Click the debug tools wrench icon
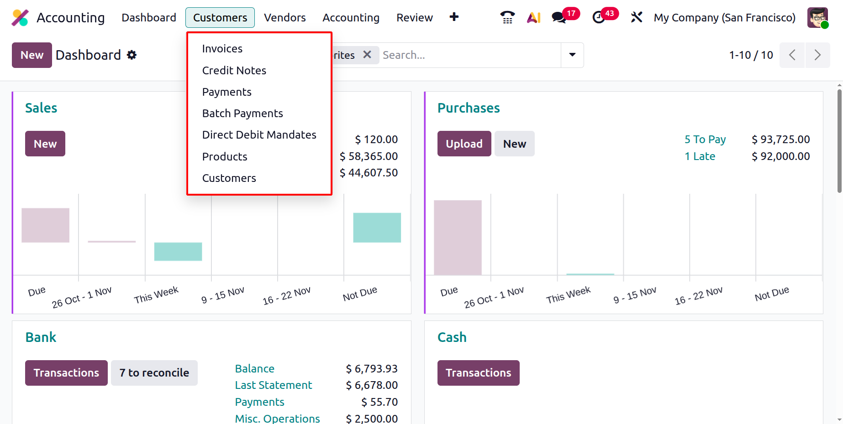 pyautogui.click(x=636, y=17)
